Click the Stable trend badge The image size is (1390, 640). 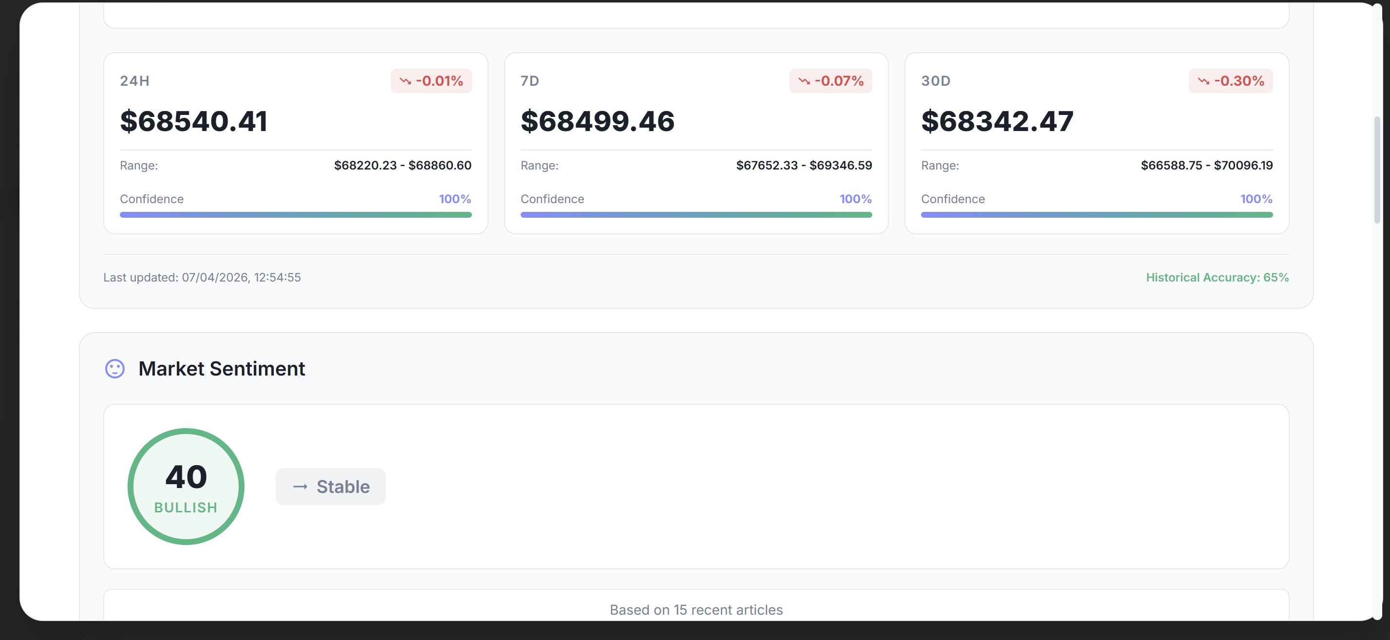(330, 487)
